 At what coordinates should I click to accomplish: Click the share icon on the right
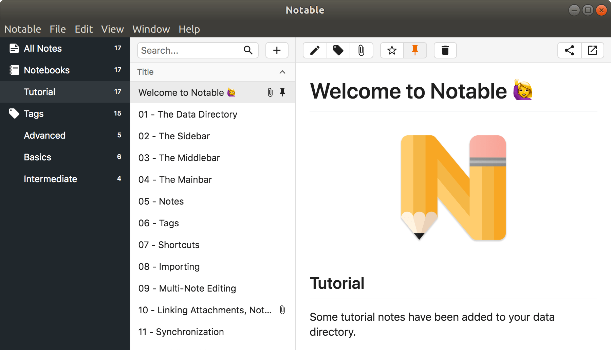pyautogui.click(x=569, y=50)
